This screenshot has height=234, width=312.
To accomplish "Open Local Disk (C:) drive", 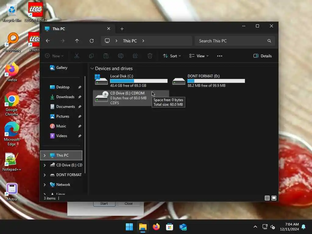I will pyautogui.click(x=131, y=80).
